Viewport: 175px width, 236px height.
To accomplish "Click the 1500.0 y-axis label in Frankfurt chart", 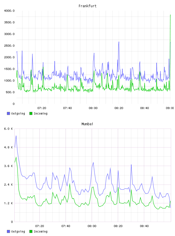I will [x=9, y=69].
